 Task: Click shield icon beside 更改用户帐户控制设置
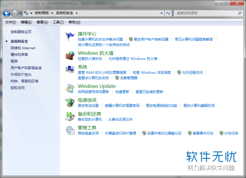point(131,39)
